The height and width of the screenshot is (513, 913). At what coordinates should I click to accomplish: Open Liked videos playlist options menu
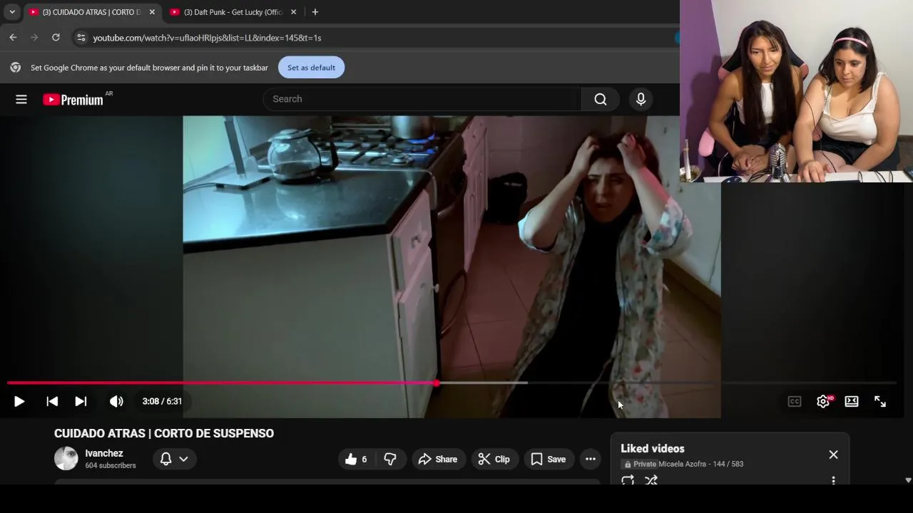(833, 480)
